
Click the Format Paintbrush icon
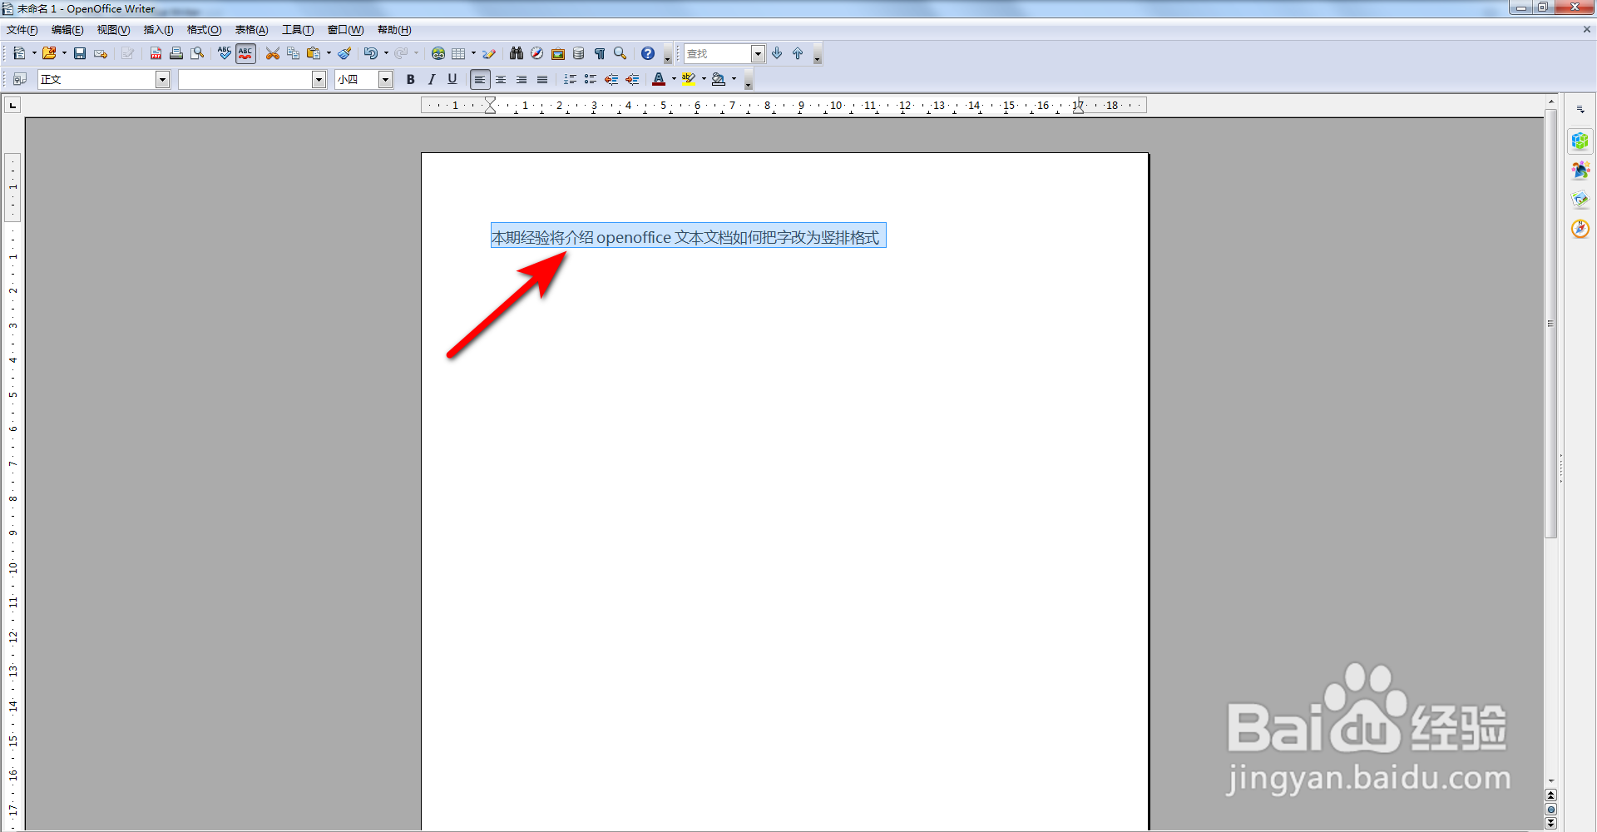click(x=344, y=53)
